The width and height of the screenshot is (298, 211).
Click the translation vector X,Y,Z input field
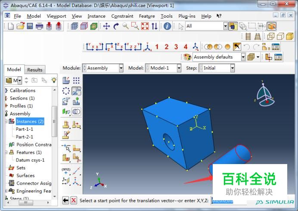pyautogui.click(x=229, y=201)
